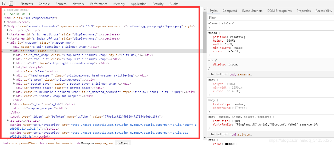Screen dimensions: 334x145
Task: Open the Audits tab
Action: pyautogui.click(x=174, y=4)
